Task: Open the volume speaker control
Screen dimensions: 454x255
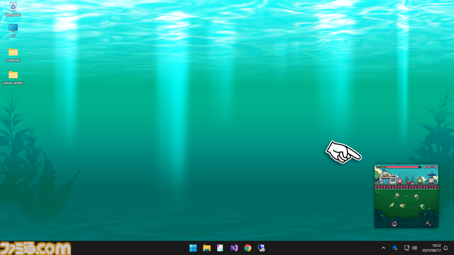Action: (x=414, y=248)
